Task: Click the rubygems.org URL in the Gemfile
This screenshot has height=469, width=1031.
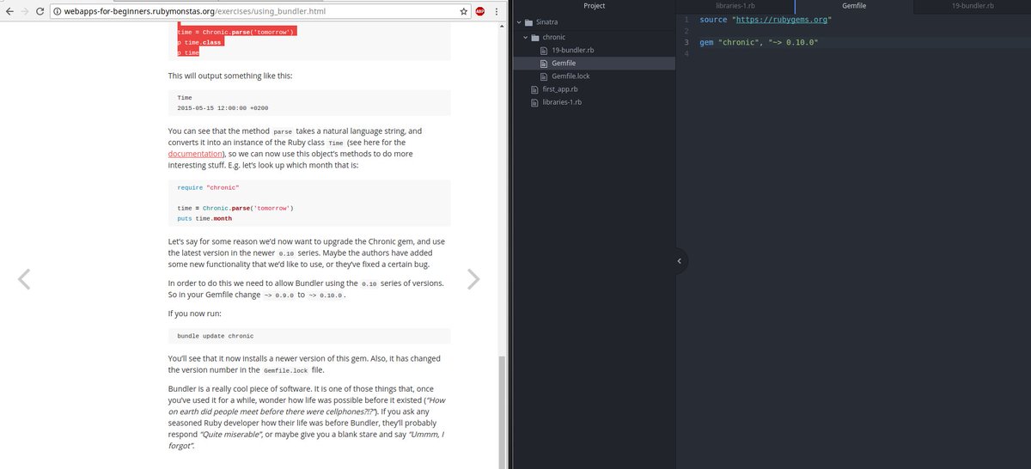Action: coord(781,19)
